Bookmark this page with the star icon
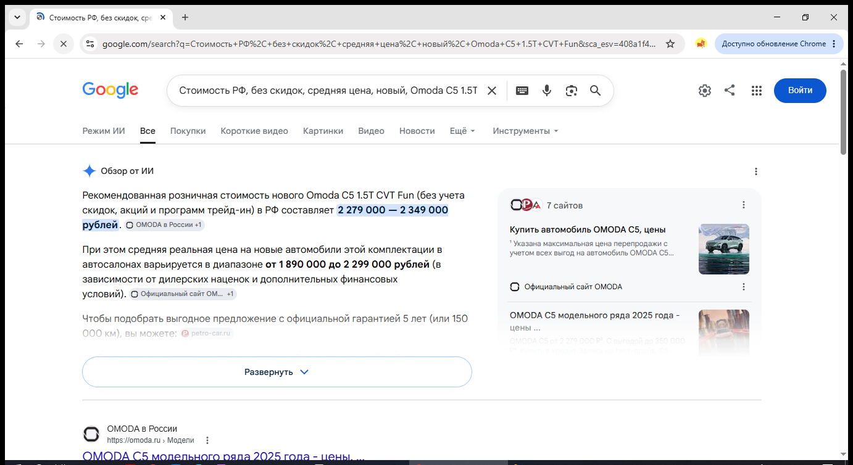 point(670,44)
